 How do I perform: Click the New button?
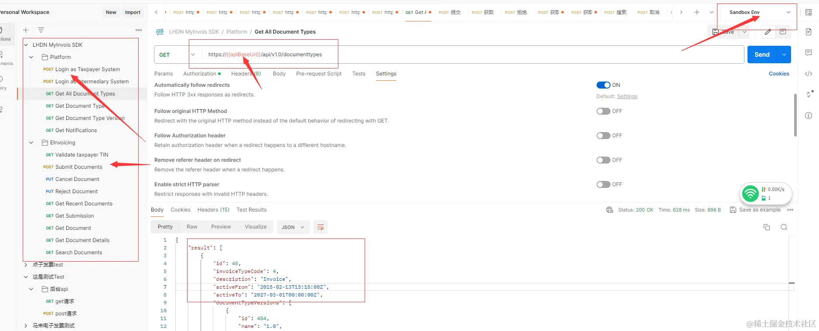(x=111, y=12)
